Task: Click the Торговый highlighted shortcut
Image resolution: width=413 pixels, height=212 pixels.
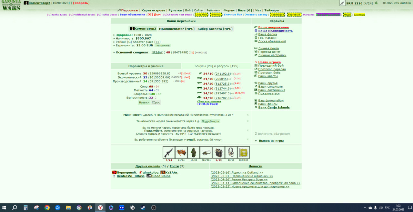Action: click(294, 14)
